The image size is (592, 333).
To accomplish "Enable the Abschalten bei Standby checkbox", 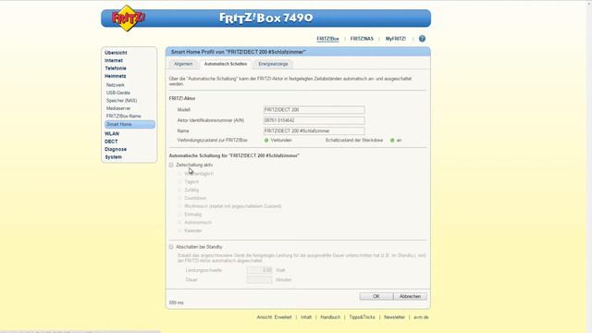I will pyautogui.click(x=171, y=247).
